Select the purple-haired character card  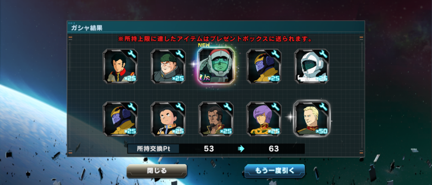click(264, 119)
